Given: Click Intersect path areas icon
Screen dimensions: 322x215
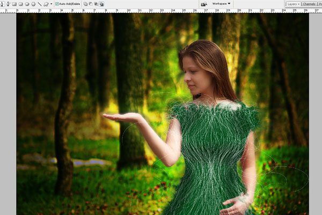Looking at the screenshot, I should click(x=96, y=4).
